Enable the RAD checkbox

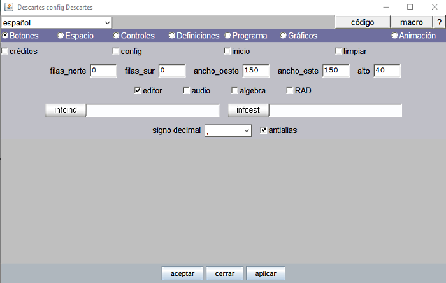click(x=290, y=90)
